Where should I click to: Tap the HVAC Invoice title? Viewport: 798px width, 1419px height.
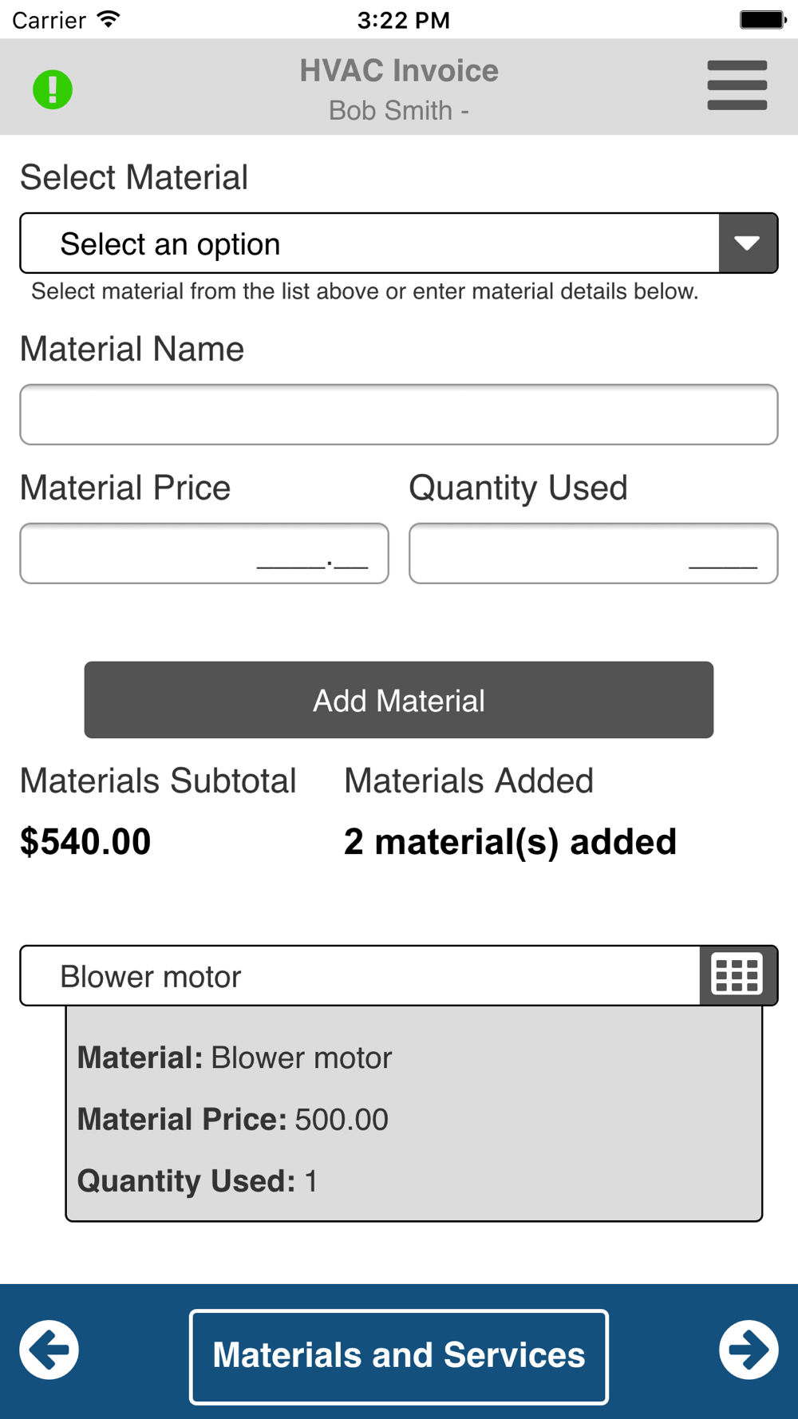point(399,71)
